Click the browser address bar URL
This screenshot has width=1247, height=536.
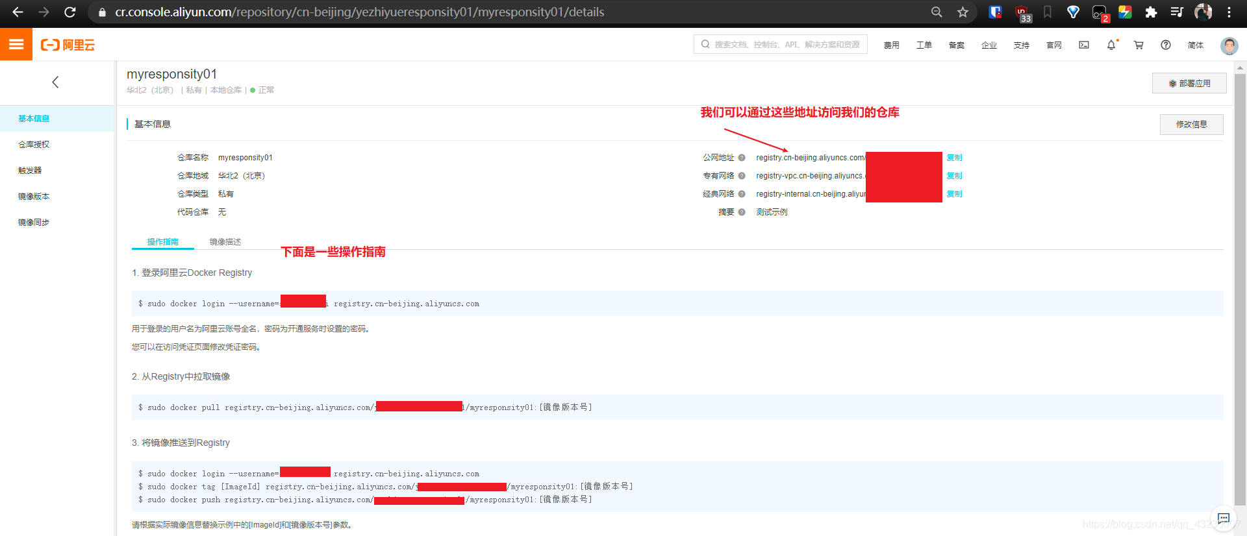pyautogui.click(x=359, y=12)
